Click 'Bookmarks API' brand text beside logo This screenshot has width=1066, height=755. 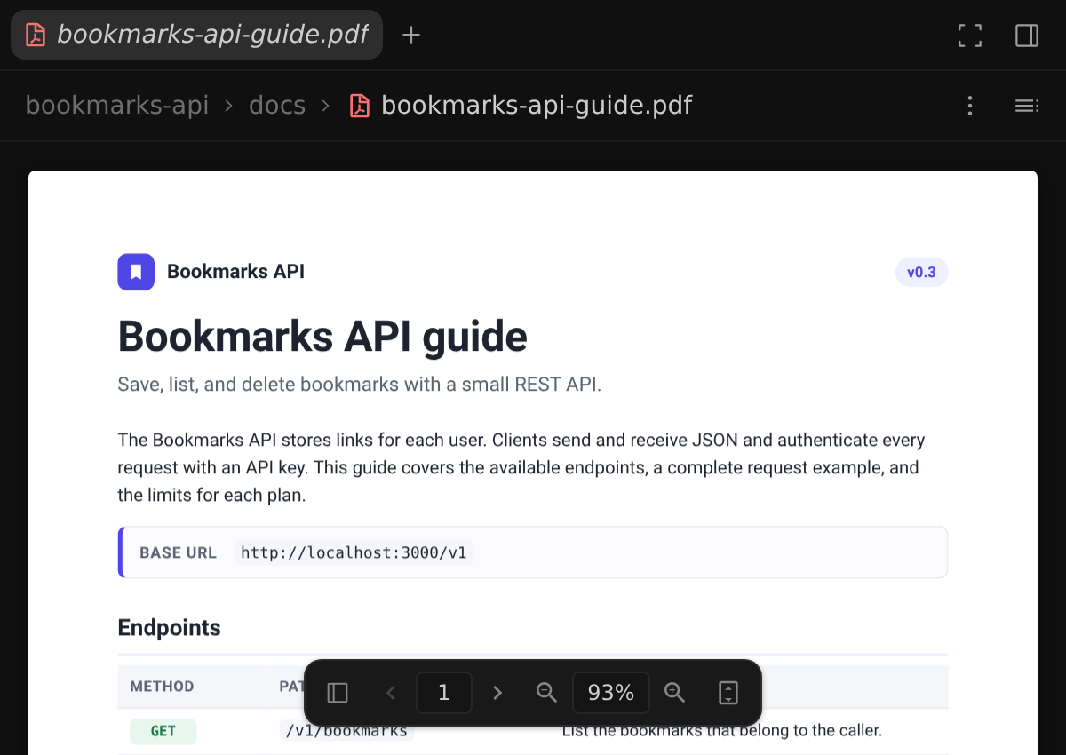(x=235, y=272)
